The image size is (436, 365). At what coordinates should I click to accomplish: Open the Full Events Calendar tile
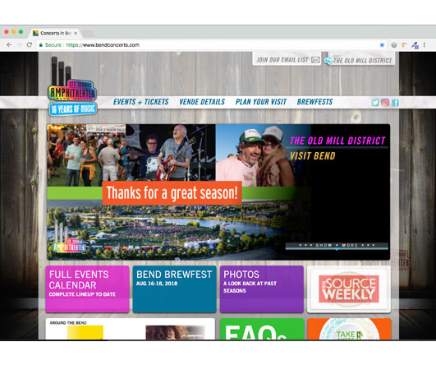[x=87, y=289]
